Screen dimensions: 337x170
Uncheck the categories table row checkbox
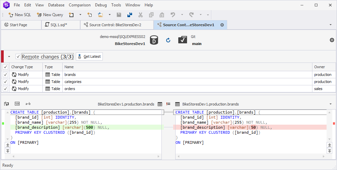point(5,82)
